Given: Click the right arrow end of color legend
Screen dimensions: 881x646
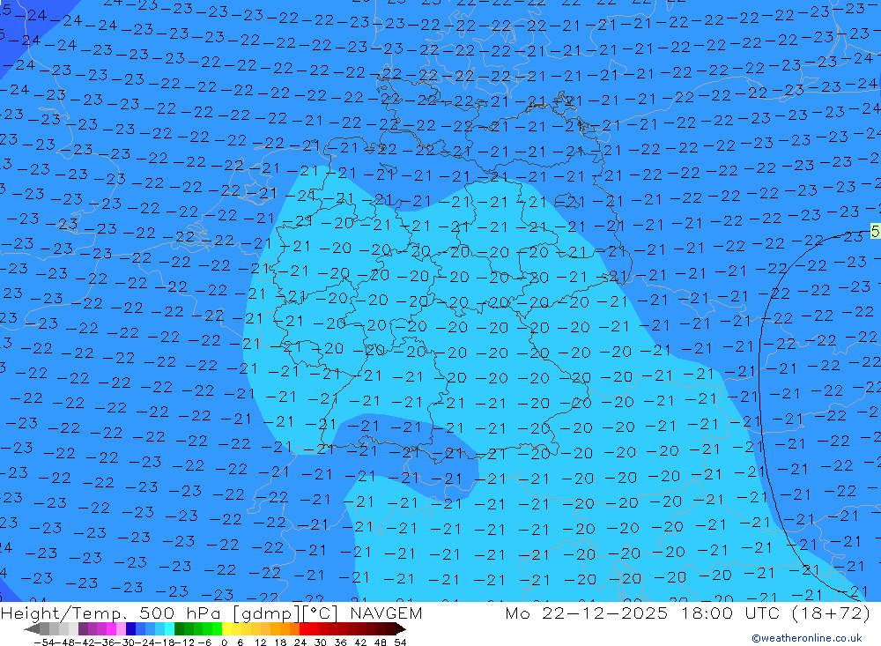Looking at the screenshot, I should coord(400,629).
